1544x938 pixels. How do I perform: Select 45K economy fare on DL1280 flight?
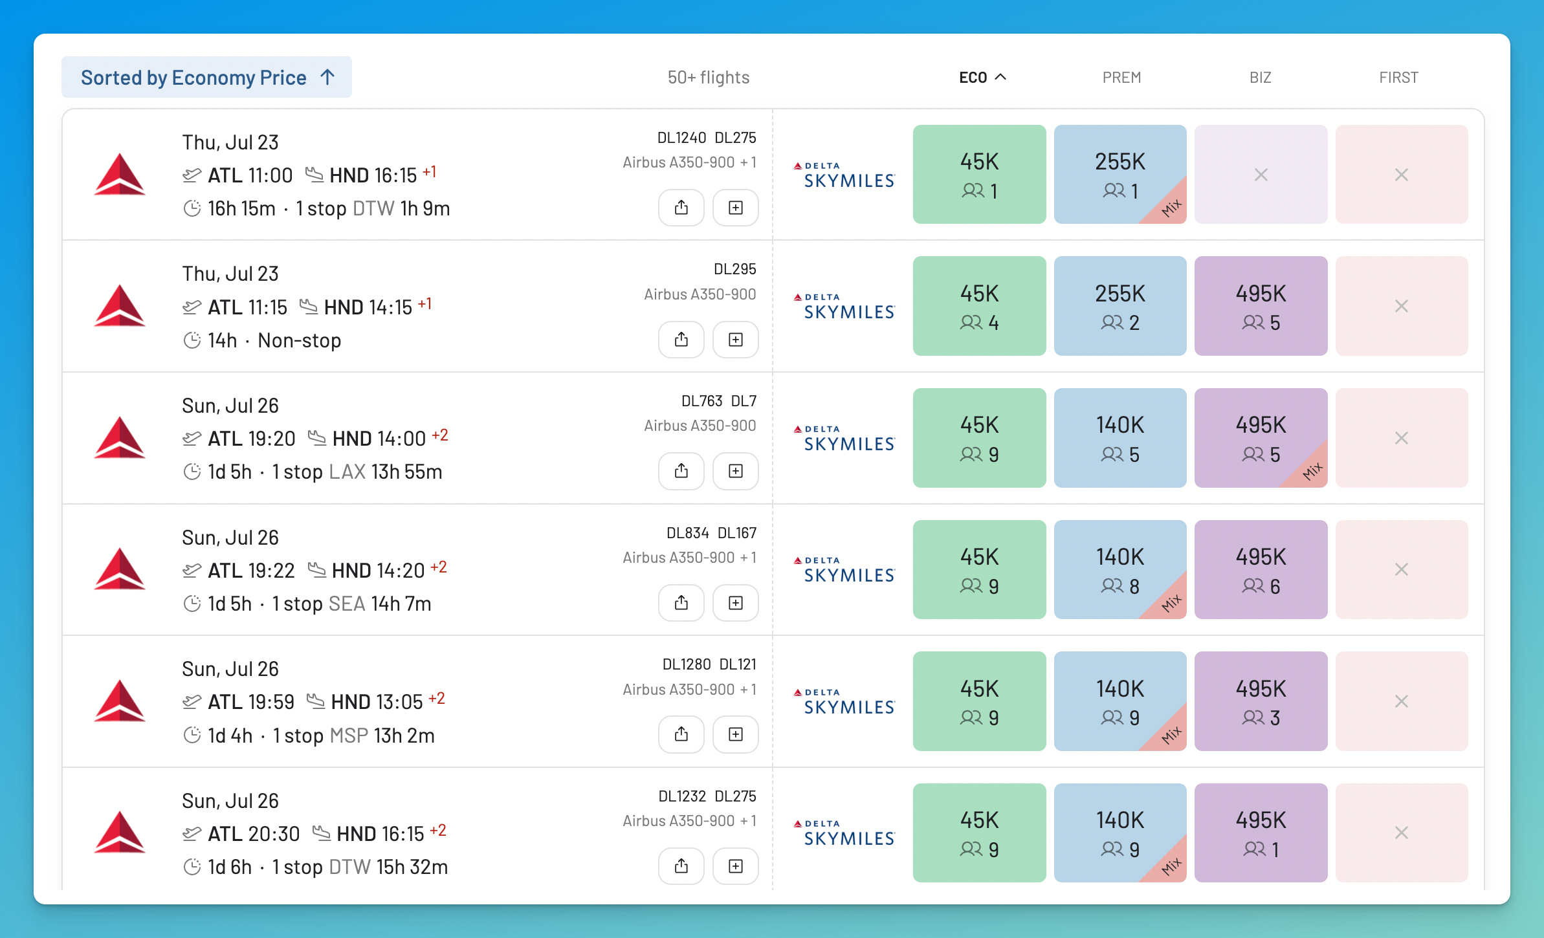pyautogui.click(x=979, y=701)
